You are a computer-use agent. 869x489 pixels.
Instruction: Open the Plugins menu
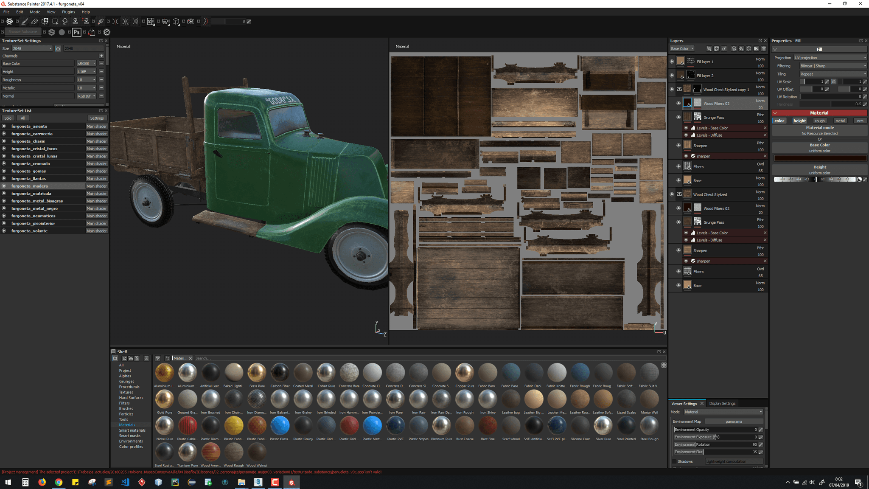click(68, 12)
